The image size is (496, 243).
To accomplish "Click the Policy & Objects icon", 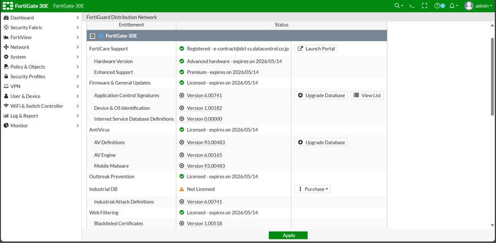I will point(6,66).
